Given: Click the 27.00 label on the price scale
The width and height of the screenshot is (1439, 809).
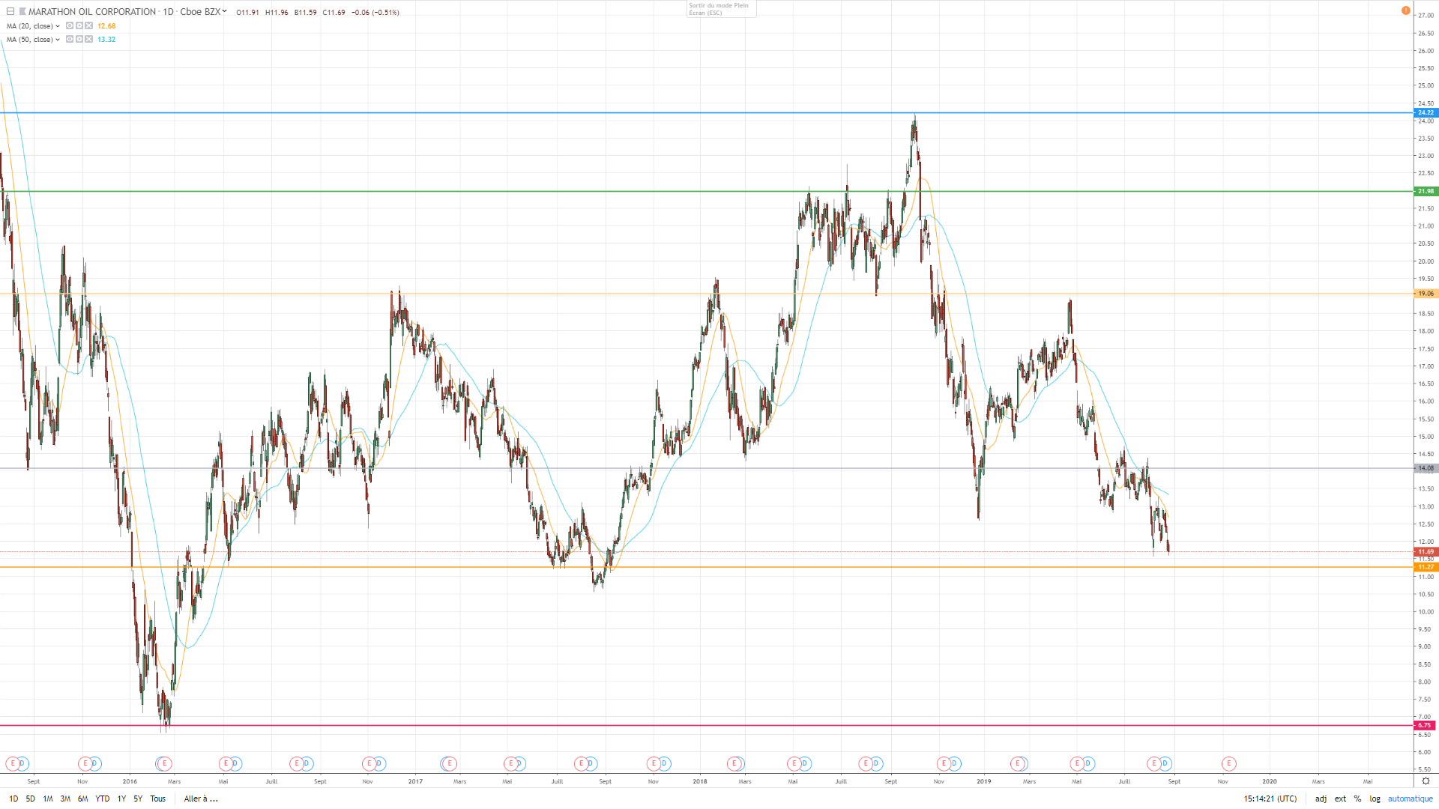Looking at the screenshot, I should [1426, 16].
